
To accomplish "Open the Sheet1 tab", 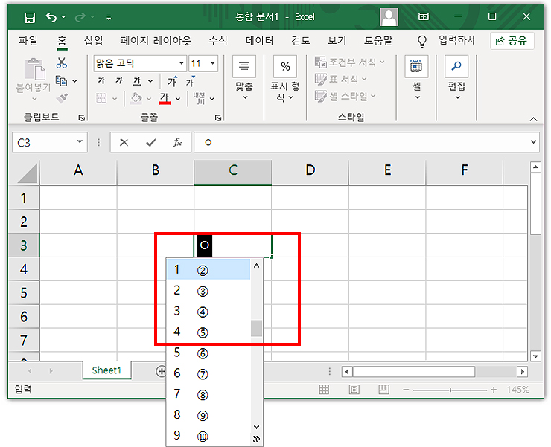I will point(106,370).
